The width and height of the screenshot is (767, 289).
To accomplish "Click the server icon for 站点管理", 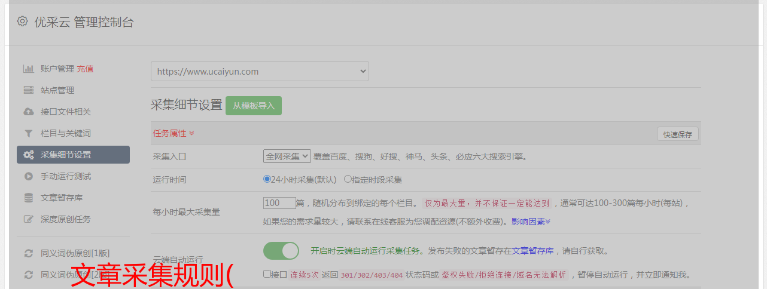I will 28,90.
